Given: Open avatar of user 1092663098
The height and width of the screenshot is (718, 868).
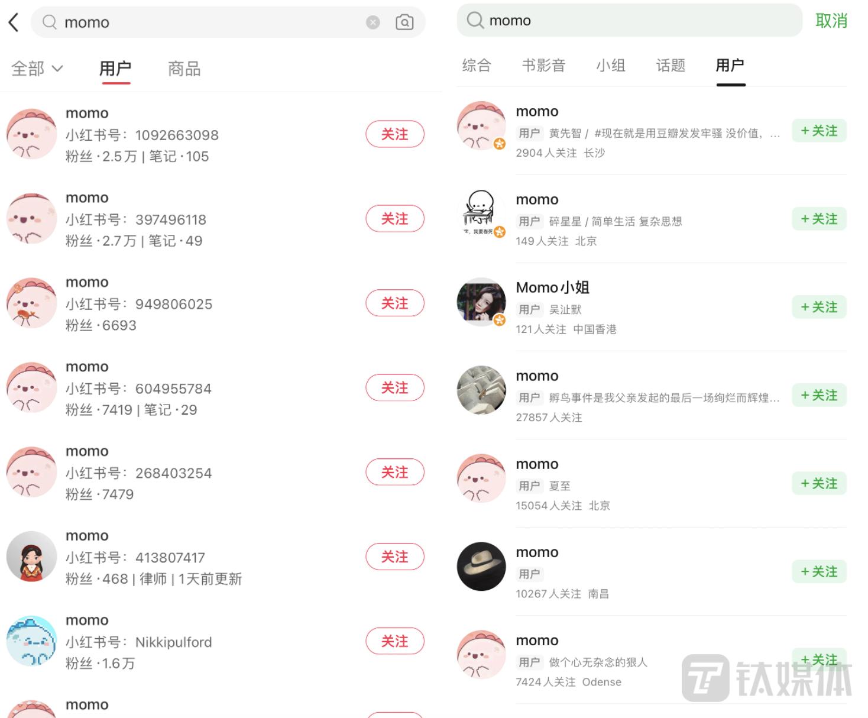Looking at the screenshot, I should pyautogui.click(x=31, y=134).
